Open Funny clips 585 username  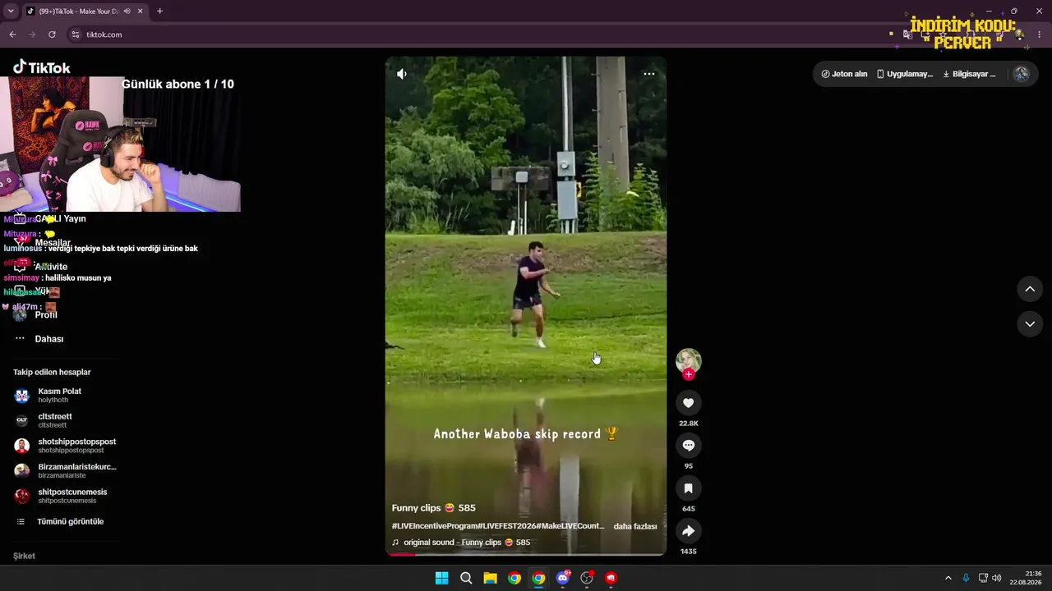[434, 508]
